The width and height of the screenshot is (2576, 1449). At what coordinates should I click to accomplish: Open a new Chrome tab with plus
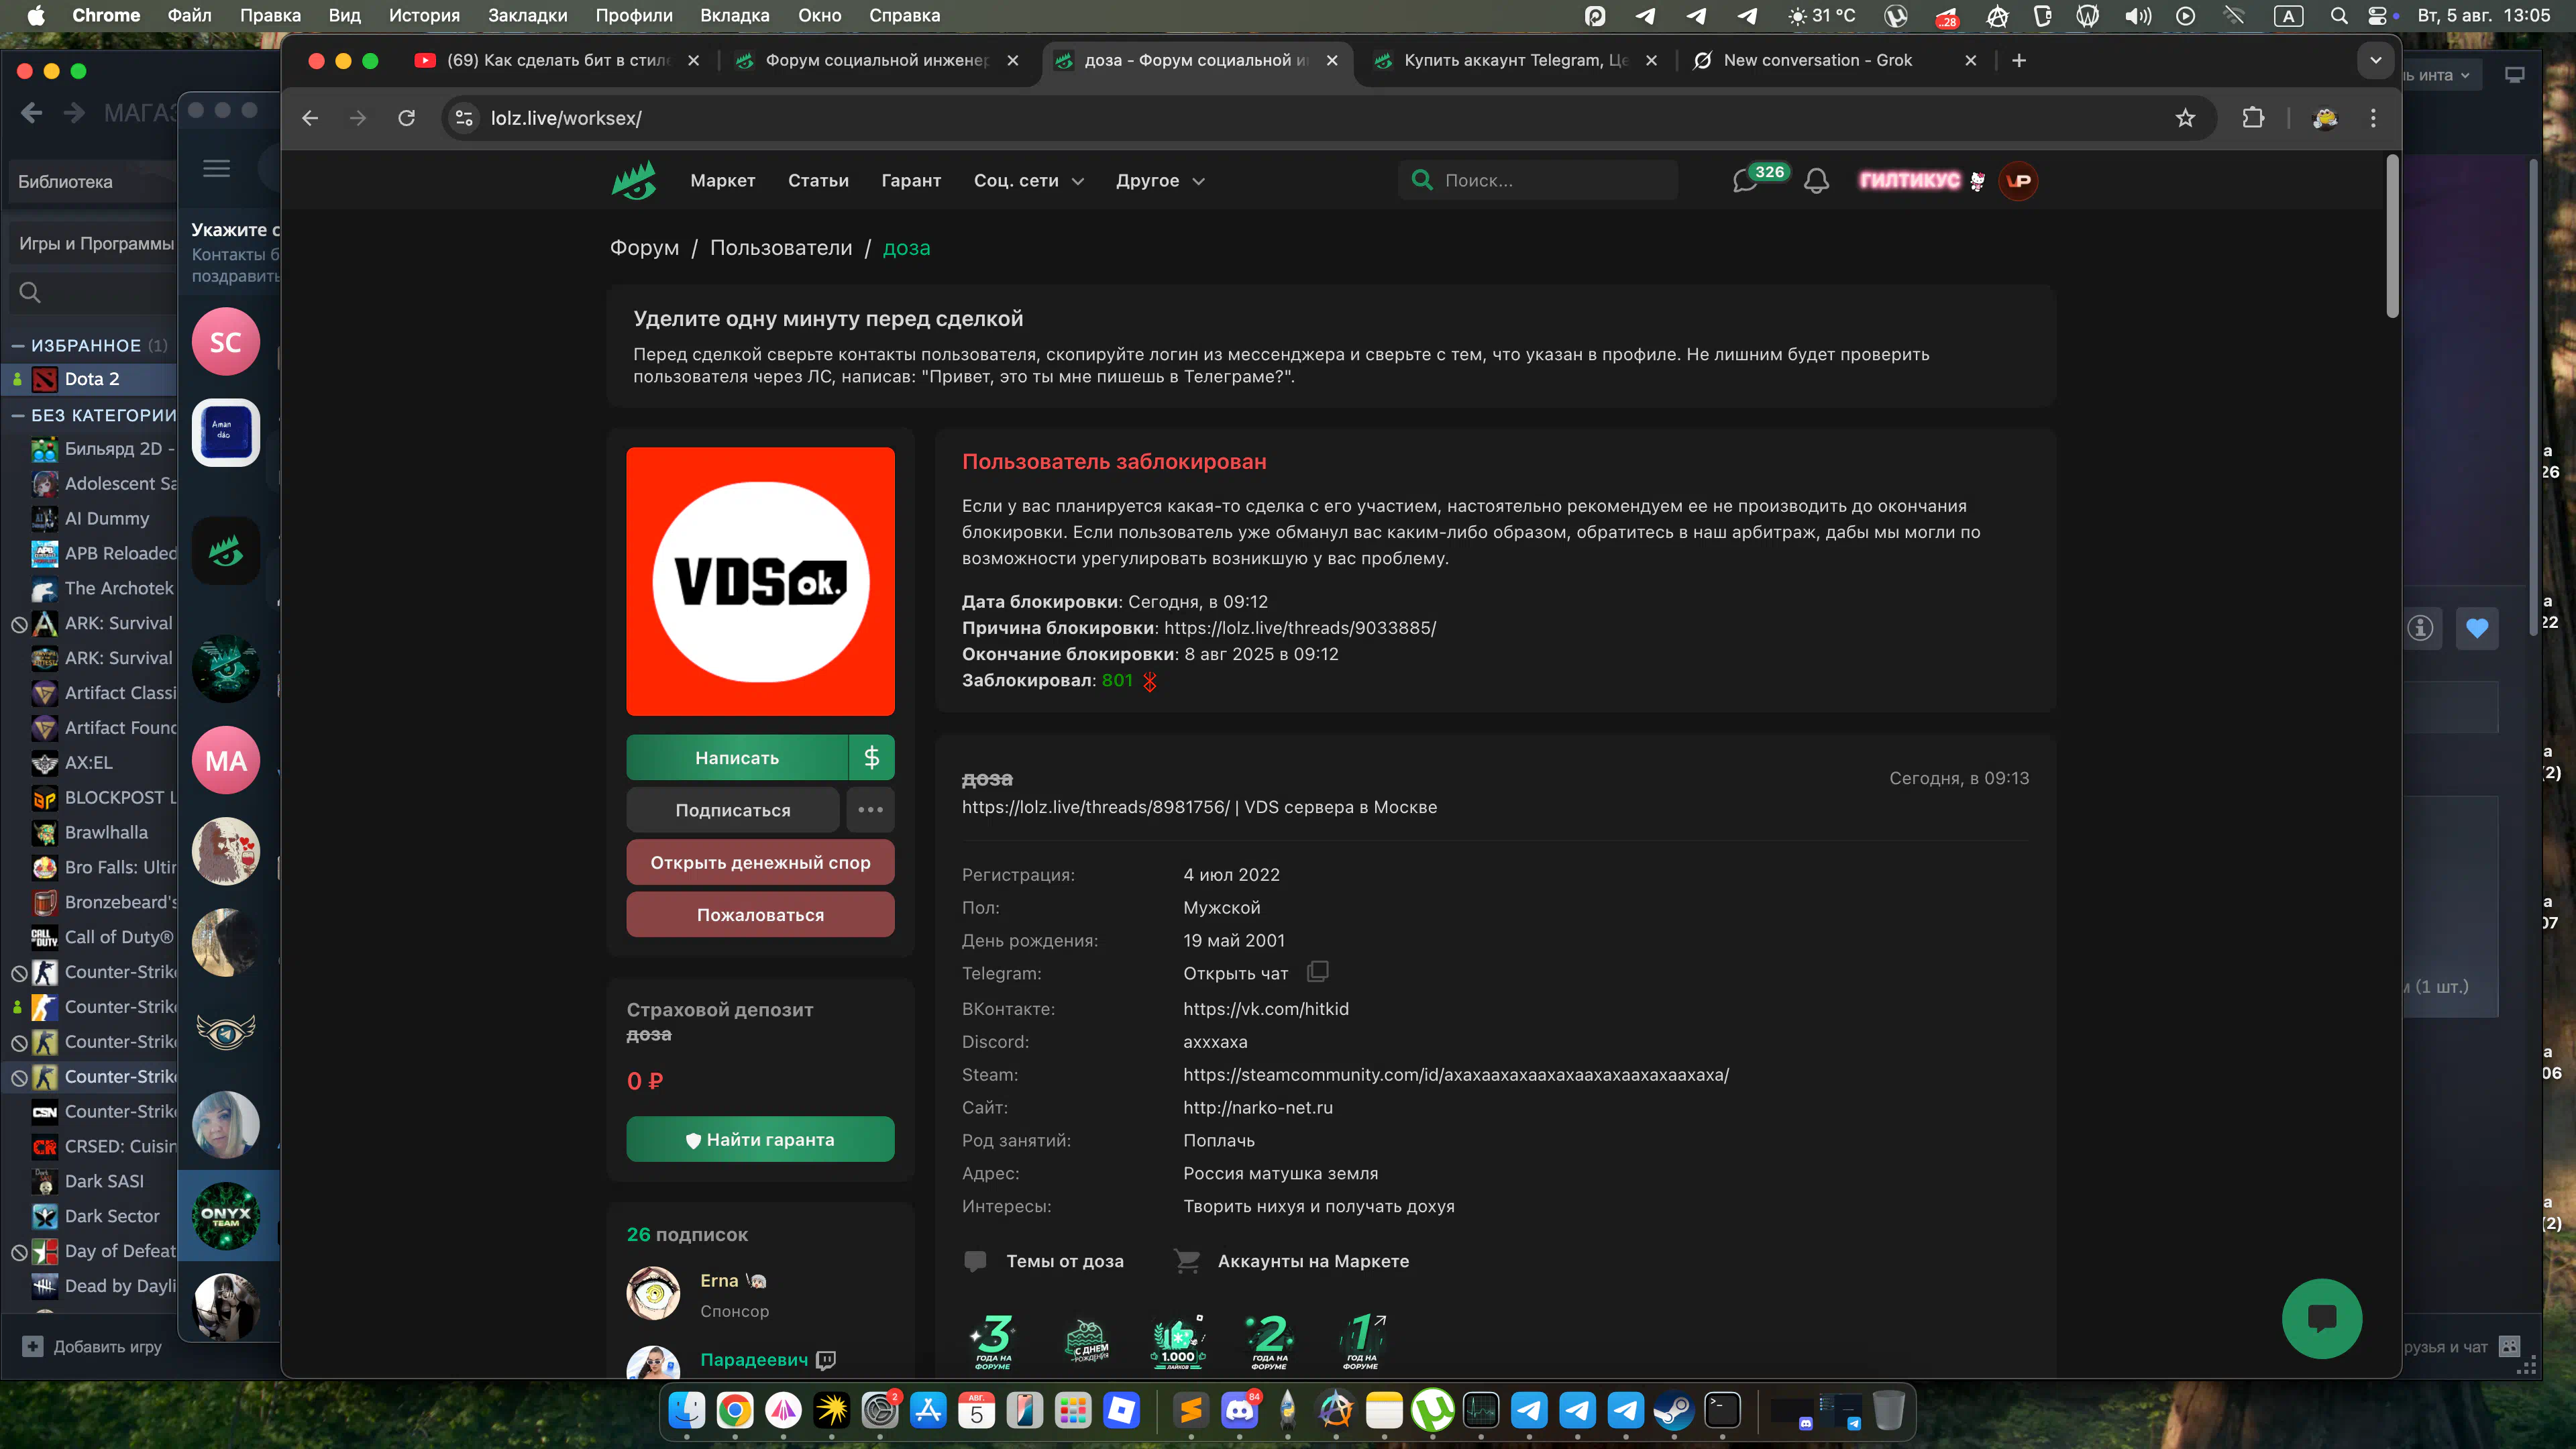point(2019,60)
